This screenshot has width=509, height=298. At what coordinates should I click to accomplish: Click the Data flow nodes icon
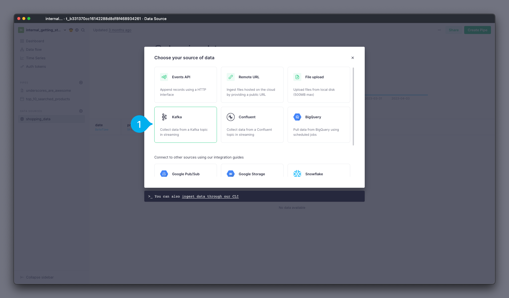(22, 49)
